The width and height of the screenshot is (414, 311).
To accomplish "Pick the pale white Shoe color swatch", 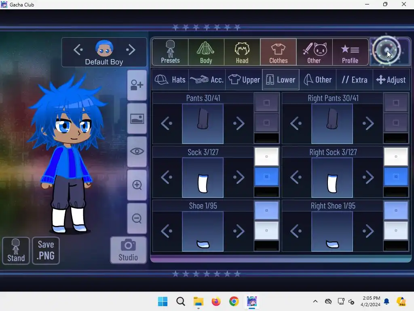I will 266,230.
